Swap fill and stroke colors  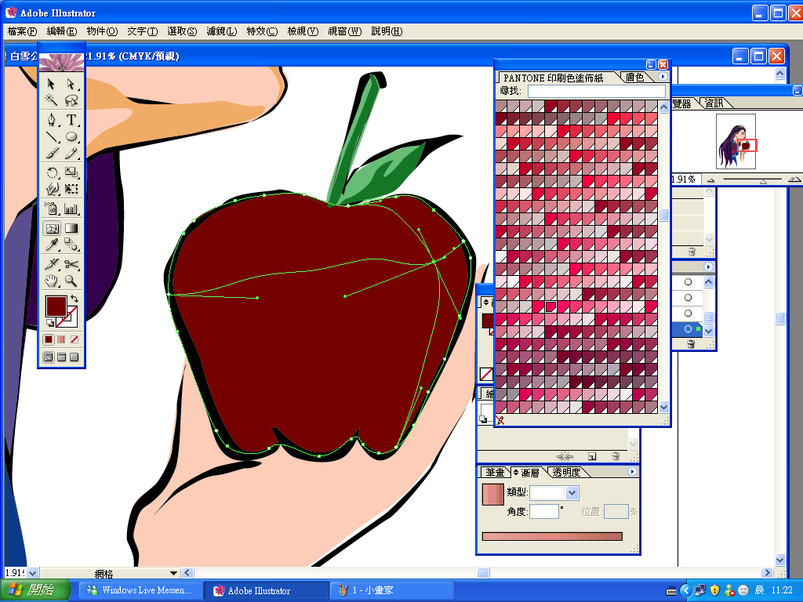(74, 299)
